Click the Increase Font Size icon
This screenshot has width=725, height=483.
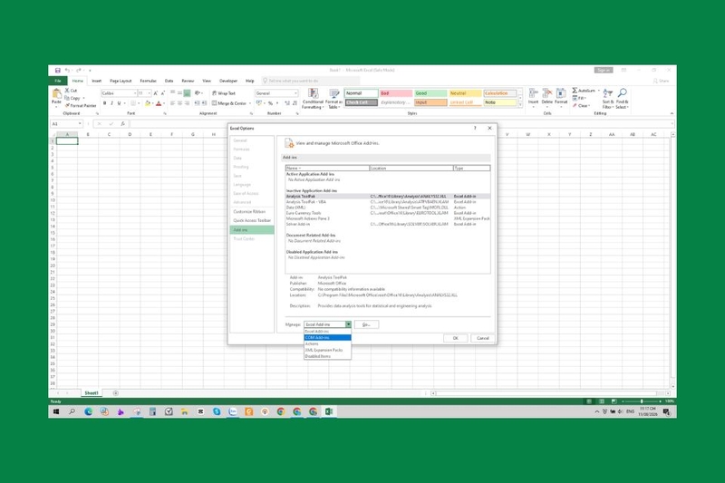point(156,93)
